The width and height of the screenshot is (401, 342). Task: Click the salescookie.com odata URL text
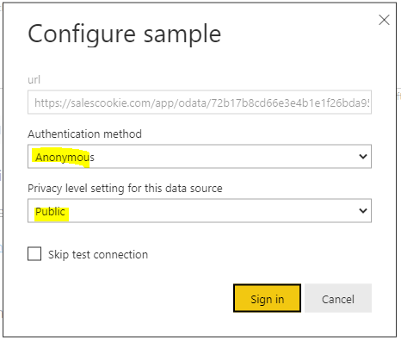[202, 103]
